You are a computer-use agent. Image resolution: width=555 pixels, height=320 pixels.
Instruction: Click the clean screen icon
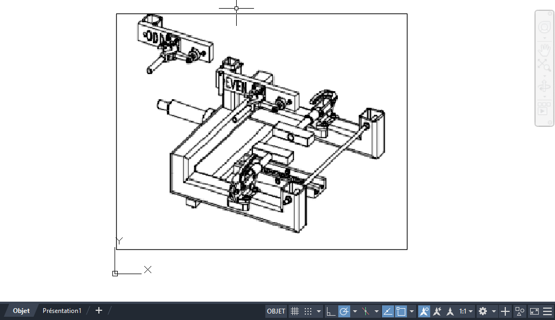[x=534, y=311]
